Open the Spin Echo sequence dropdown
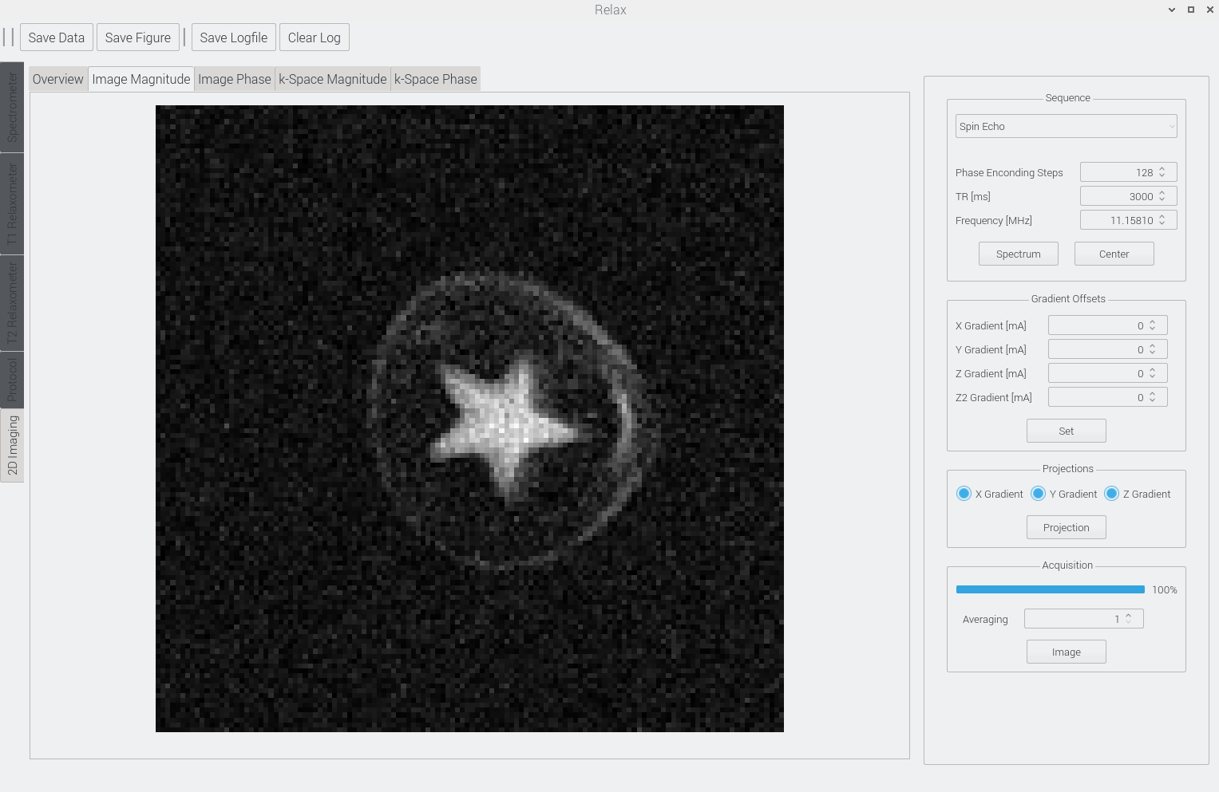Screen dimensions: 1219x792 click(1066, 126)
